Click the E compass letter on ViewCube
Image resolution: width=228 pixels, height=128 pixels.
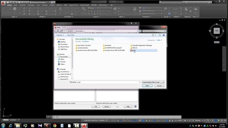tap(223, 31)
